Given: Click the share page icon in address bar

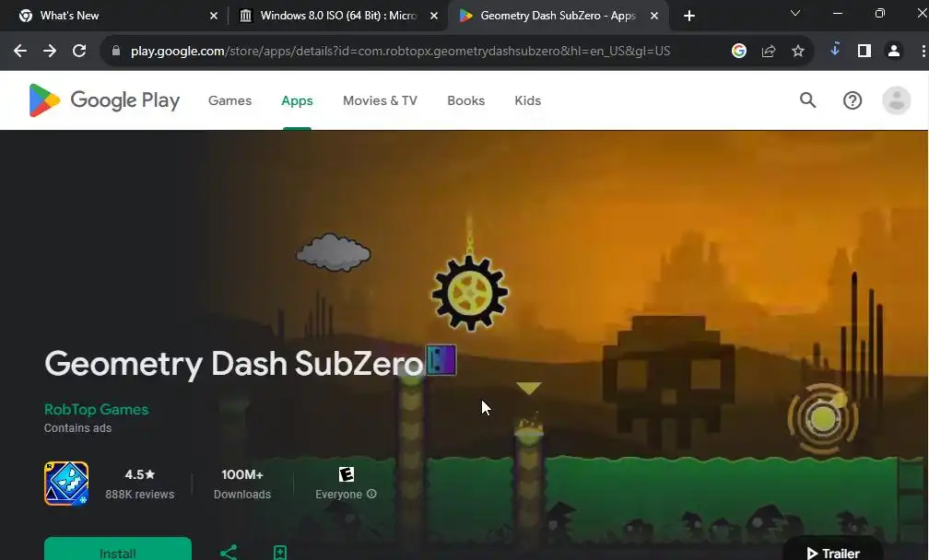Looking at the screenshot, I should 769,51.
